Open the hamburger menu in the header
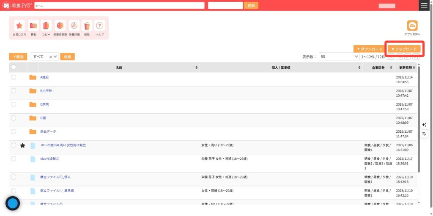Viewport: 433px width, 216px height. (424, 5)
